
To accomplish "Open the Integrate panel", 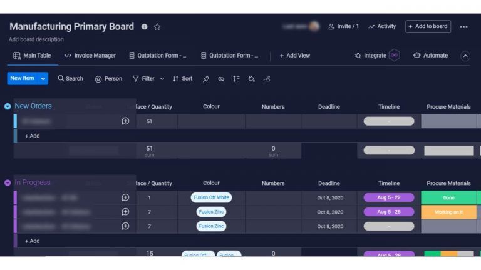I will tap(371, 56).
